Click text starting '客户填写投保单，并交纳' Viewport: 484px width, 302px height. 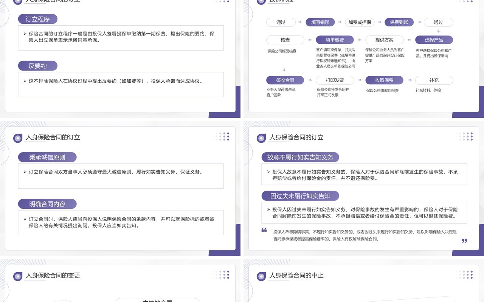[x=336, y=58]
